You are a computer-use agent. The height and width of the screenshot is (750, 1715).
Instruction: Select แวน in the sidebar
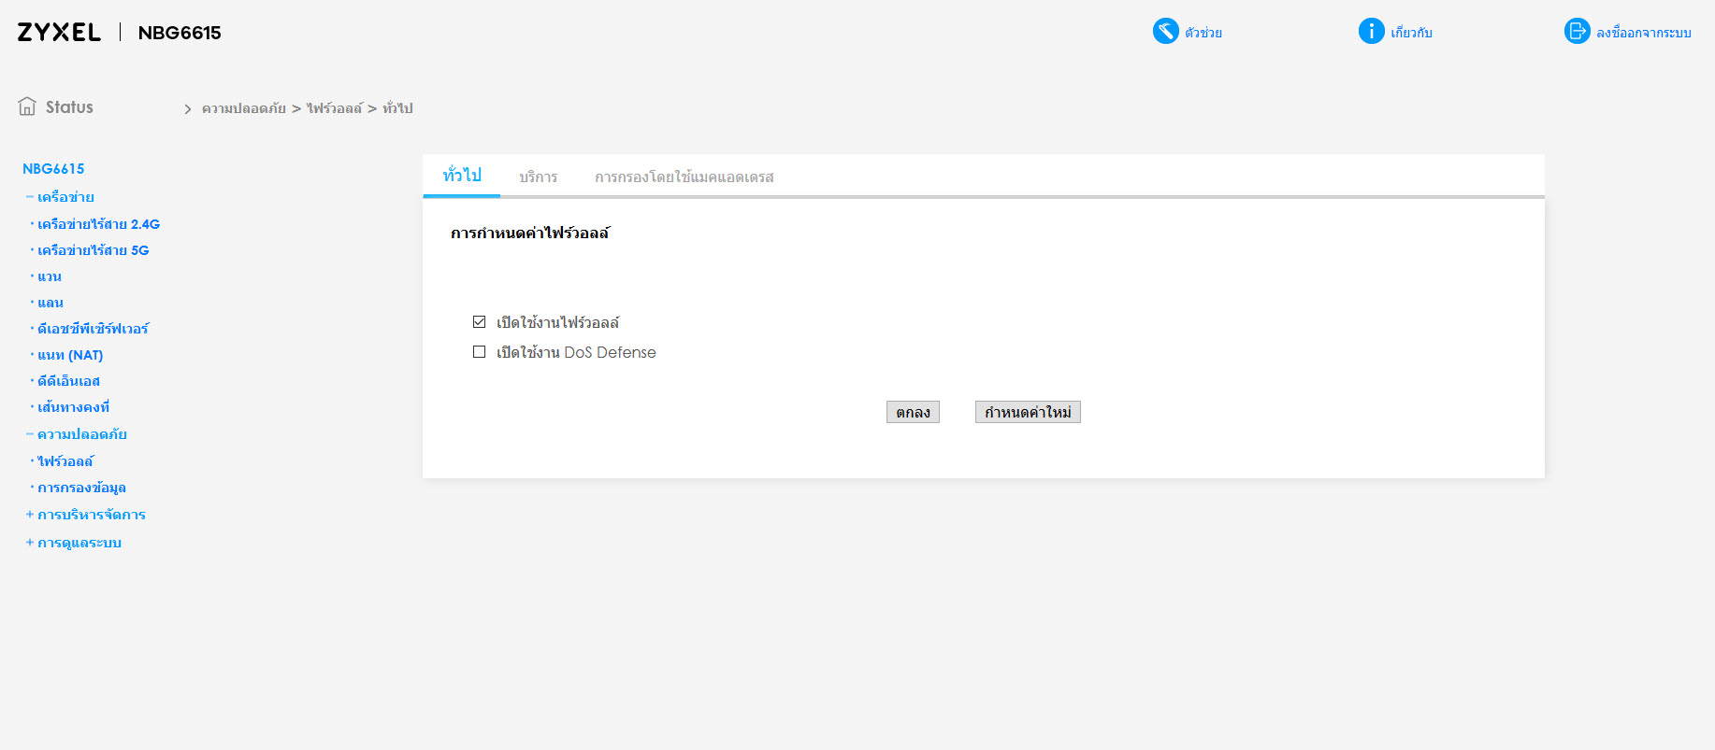pos(50,276)
